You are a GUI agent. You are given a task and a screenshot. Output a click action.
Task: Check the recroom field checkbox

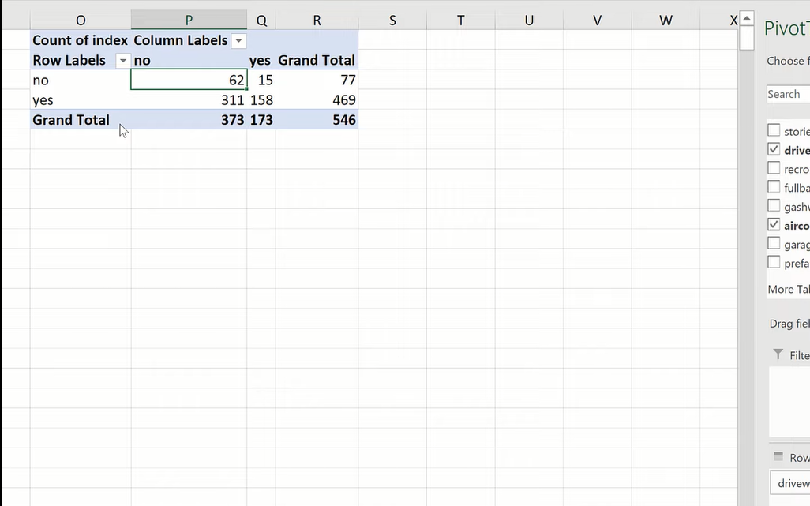pos(774,168)
